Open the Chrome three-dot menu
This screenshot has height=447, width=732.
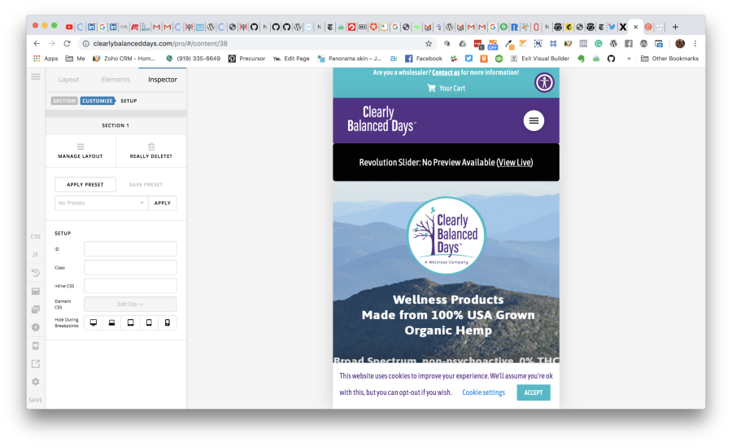pyautogui.click(x=695, y=43)
